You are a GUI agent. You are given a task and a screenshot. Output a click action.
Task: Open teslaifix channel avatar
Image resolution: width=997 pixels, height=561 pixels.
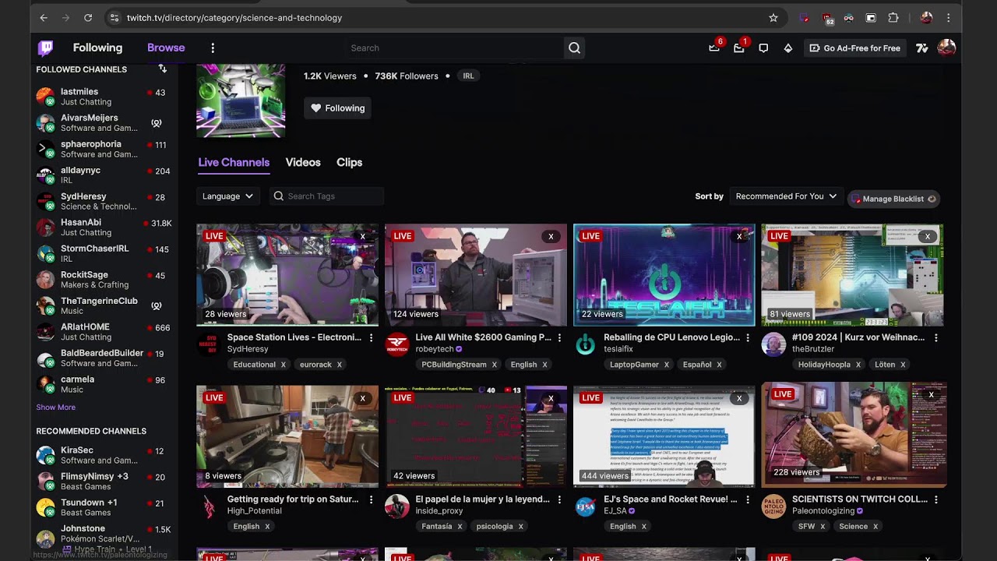(586, 344)
